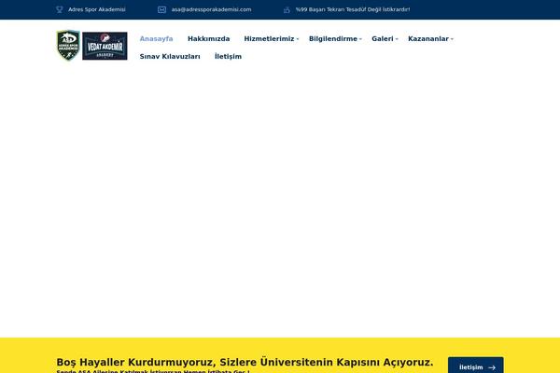The image size is (560, 373).
Task: Click the envelope email icon
Action: click(161, 9)
